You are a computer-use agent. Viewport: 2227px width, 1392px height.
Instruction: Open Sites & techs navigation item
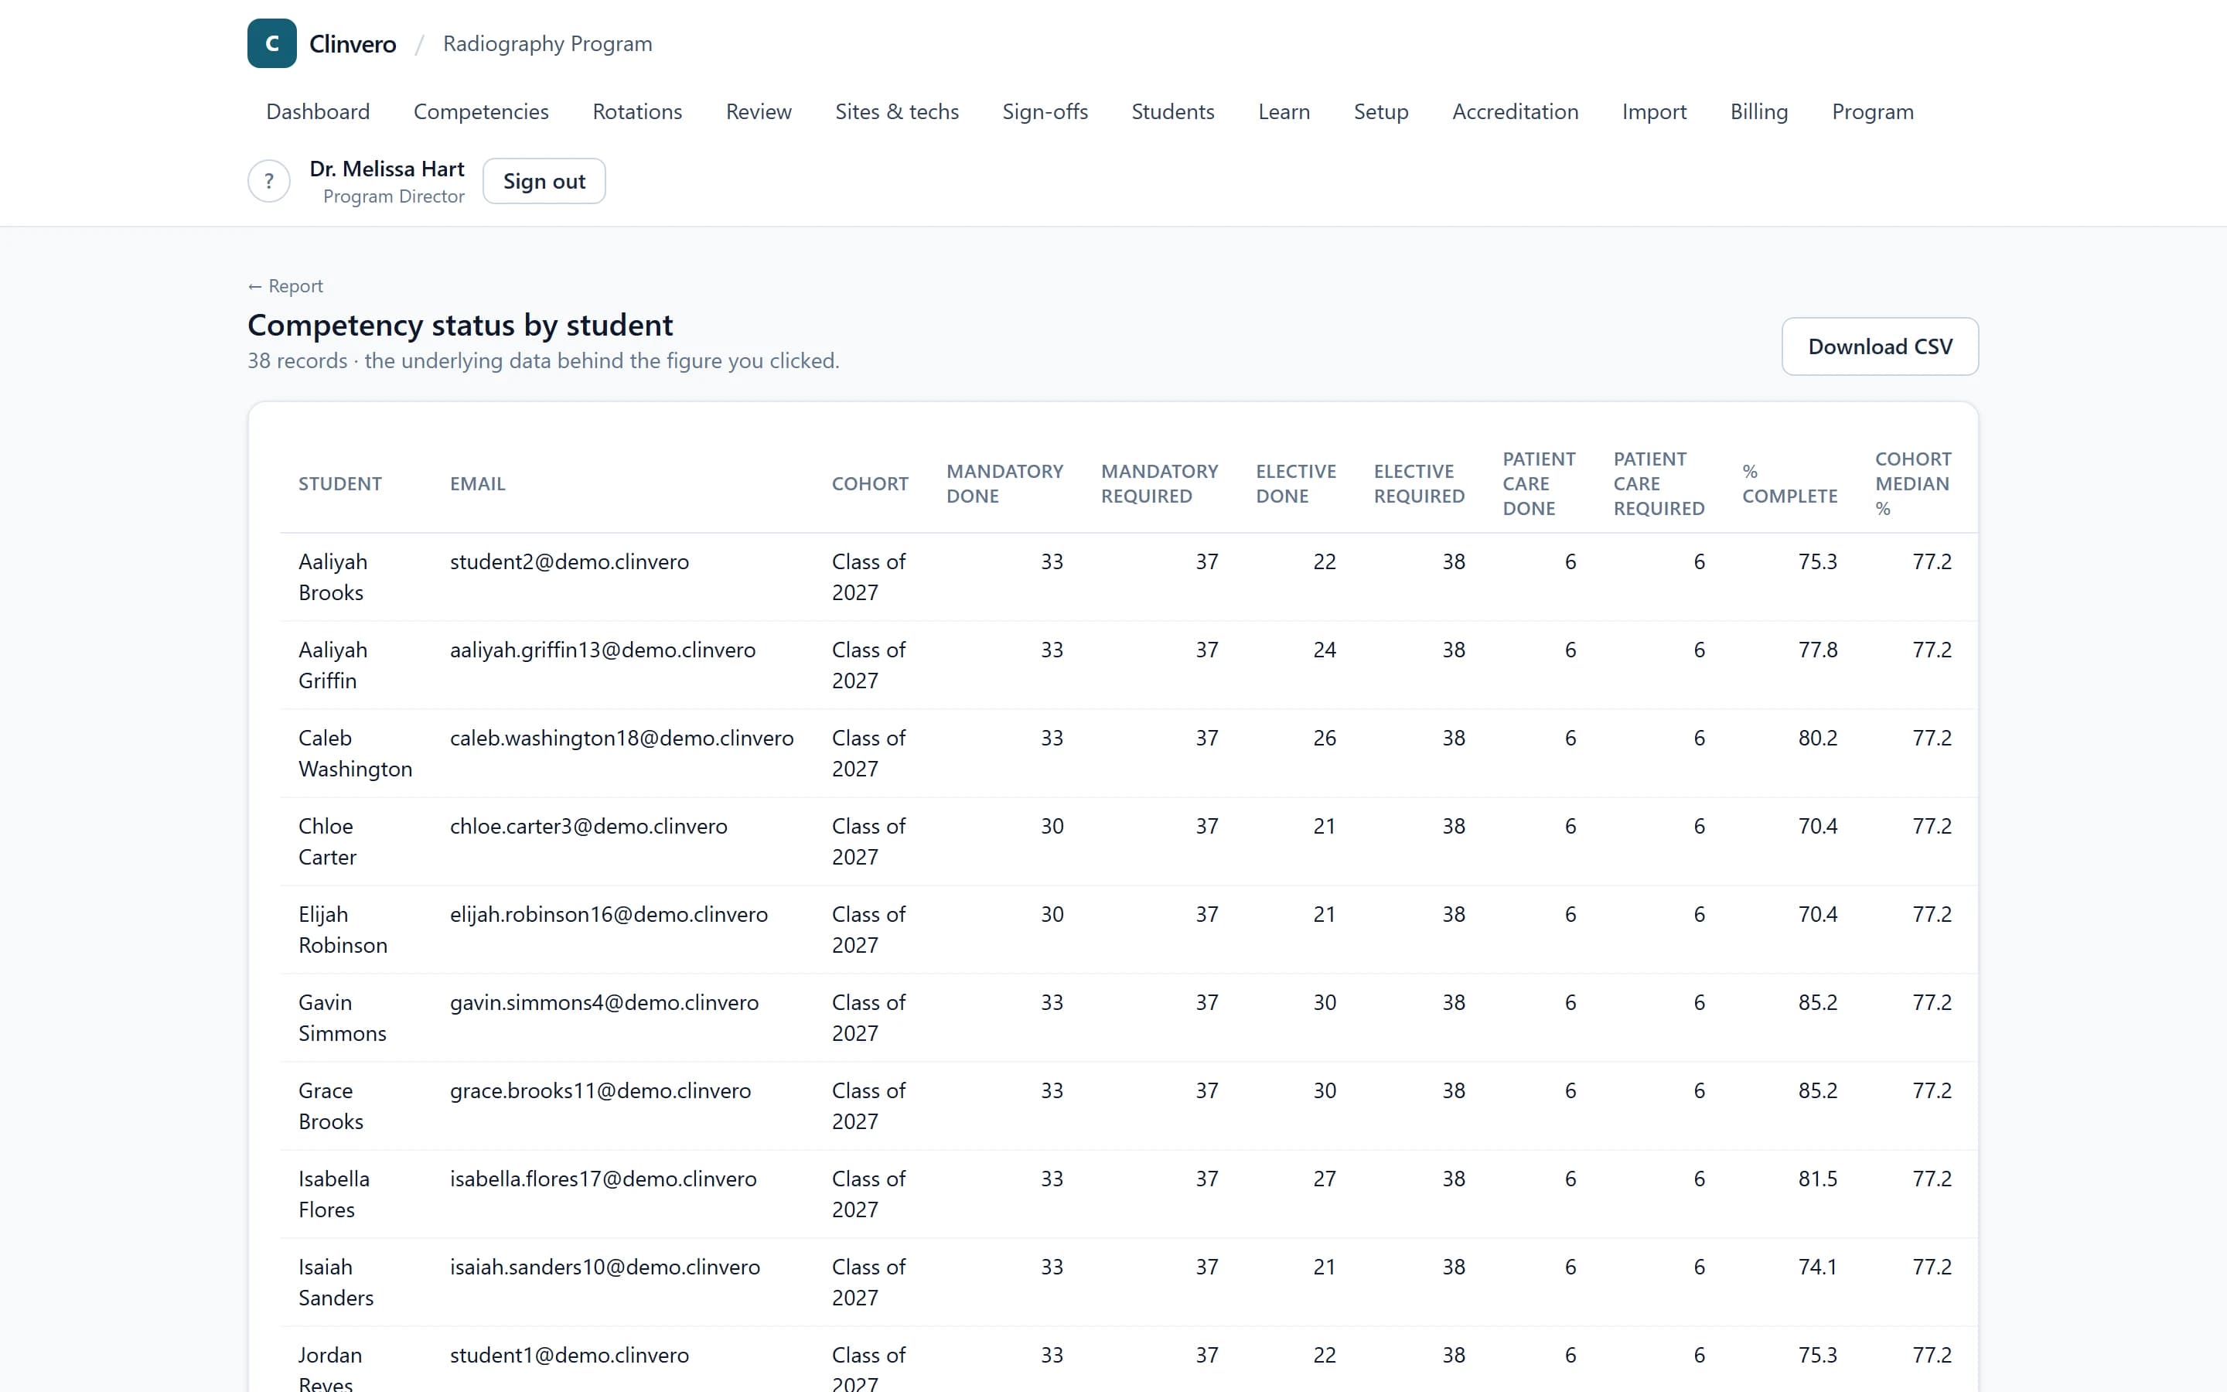[x=896, y=111]
